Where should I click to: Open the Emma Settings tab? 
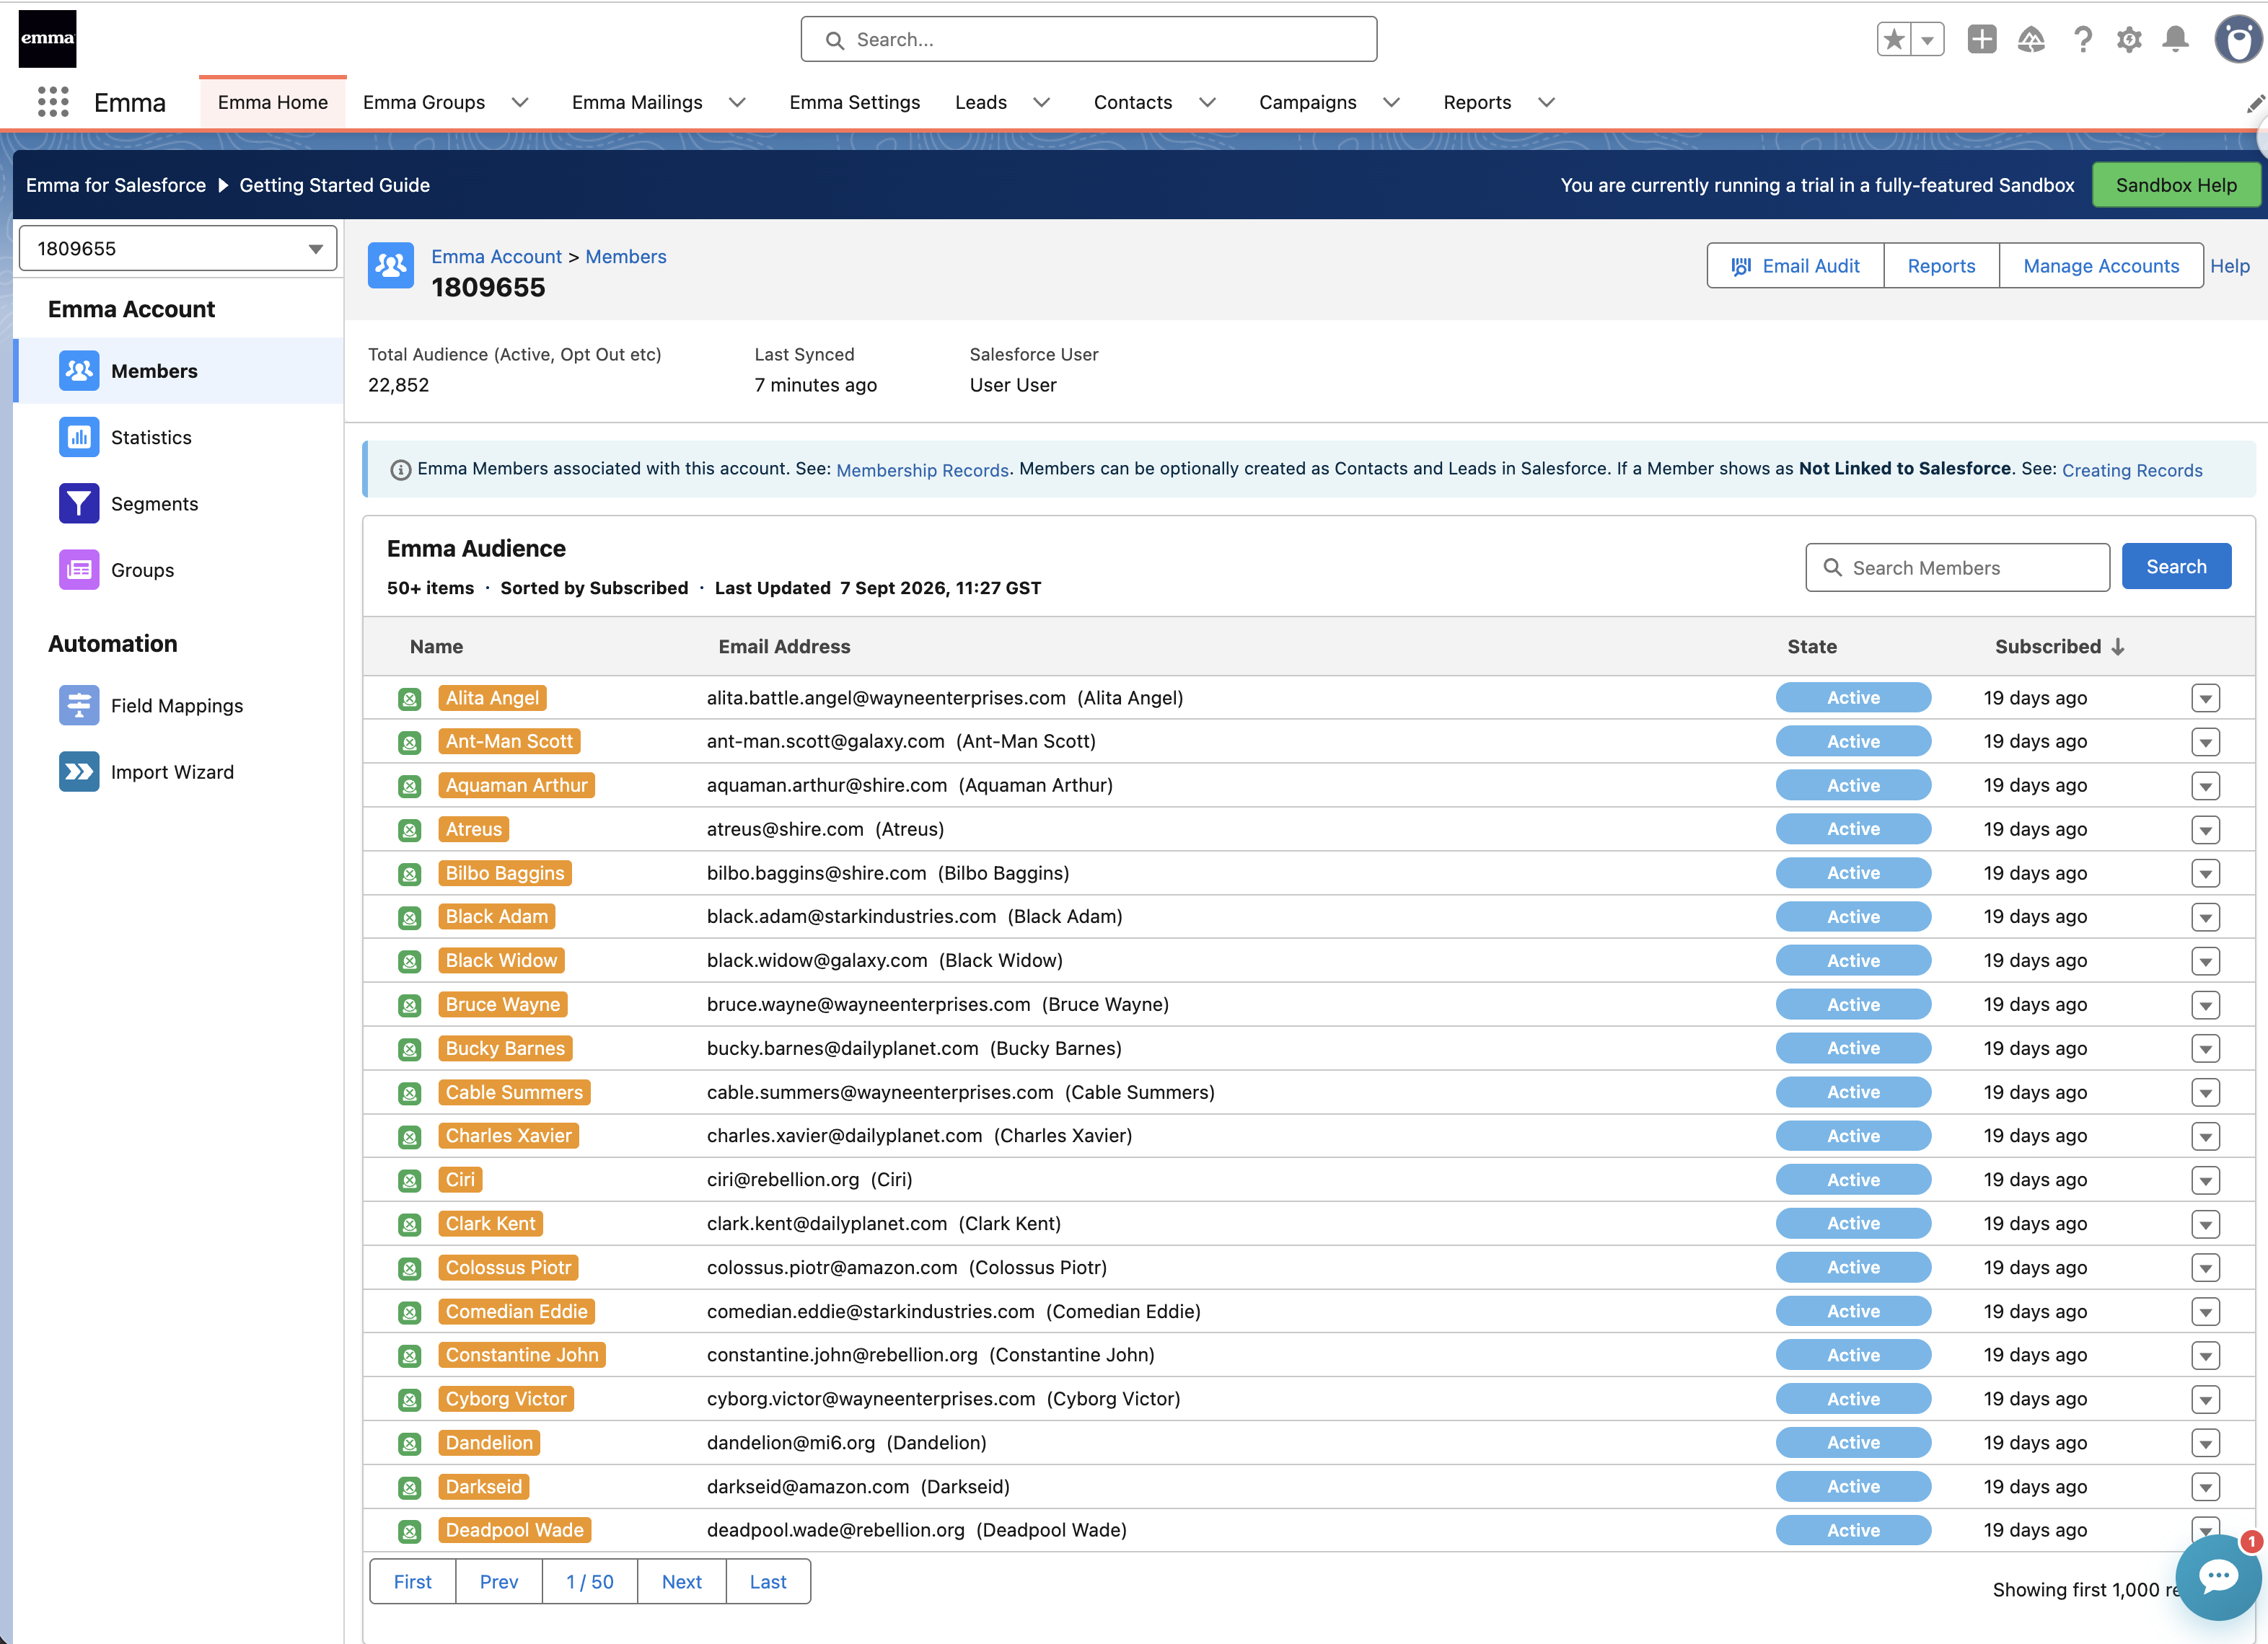click(x=854, y=102)
